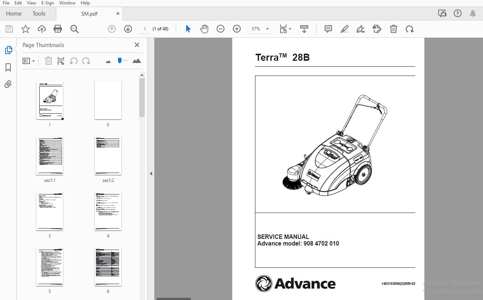The image size is (483, 300).
Task: Select the highlight text pen
Action: point(345,29)
